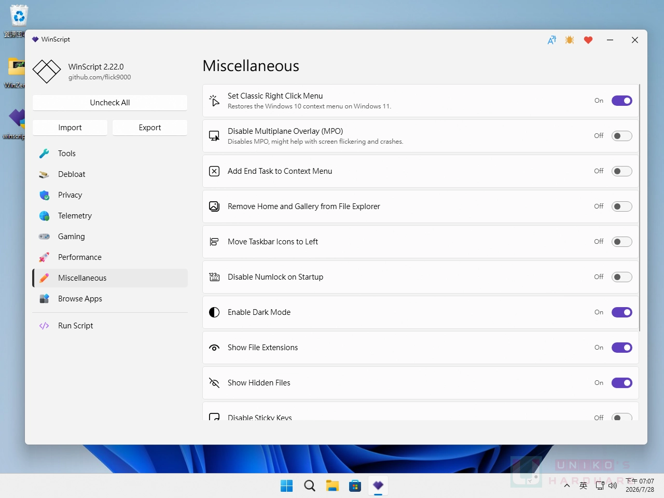664x498 pixels.
Task: Click the settings list vertical scrollbar
Action: click(640, 208)
